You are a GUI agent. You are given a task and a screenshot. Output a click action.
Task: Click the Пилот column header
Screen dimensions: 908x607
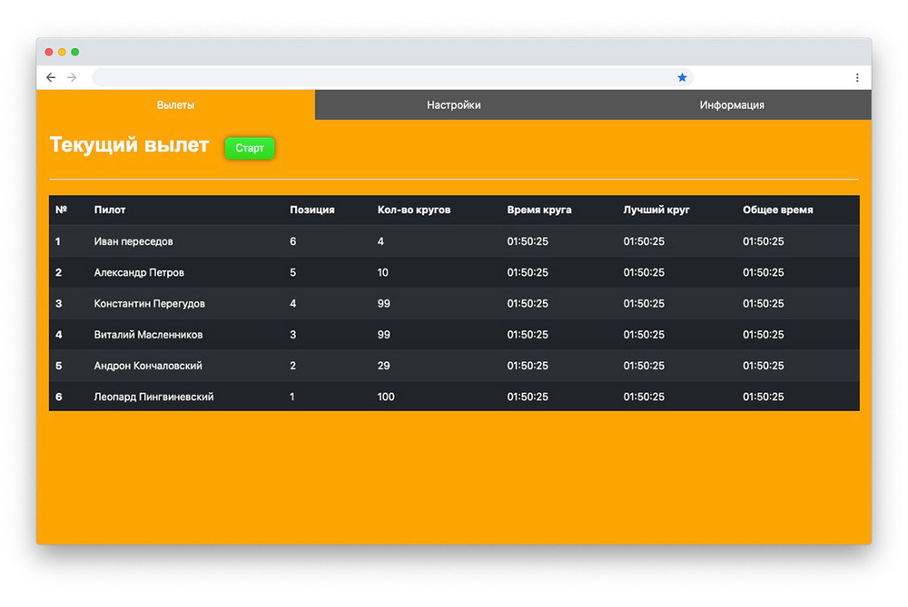110,210
